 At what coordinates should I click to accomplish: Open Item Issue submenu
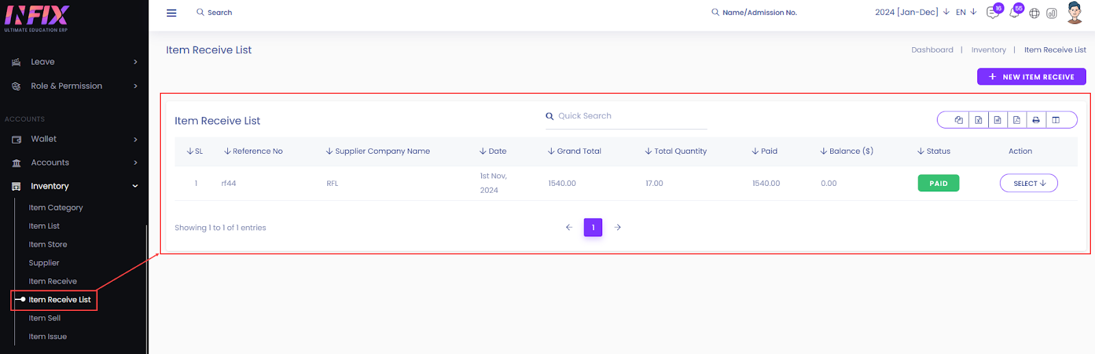48,337
